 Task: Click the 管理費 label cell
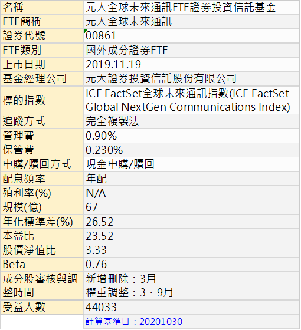[x=42, y=136]
